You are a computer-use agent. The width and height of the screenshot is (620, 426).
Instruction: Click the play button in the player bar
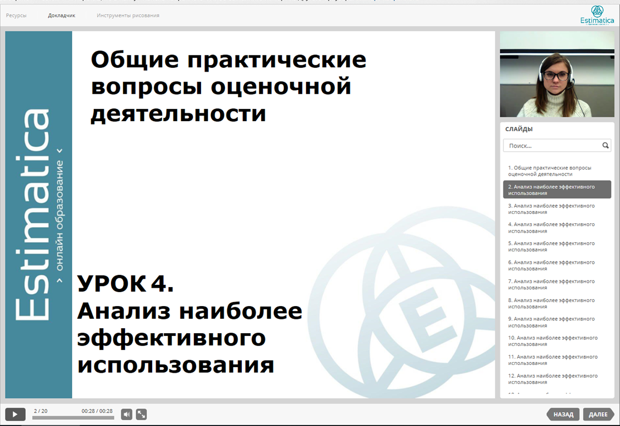(15, 414)
